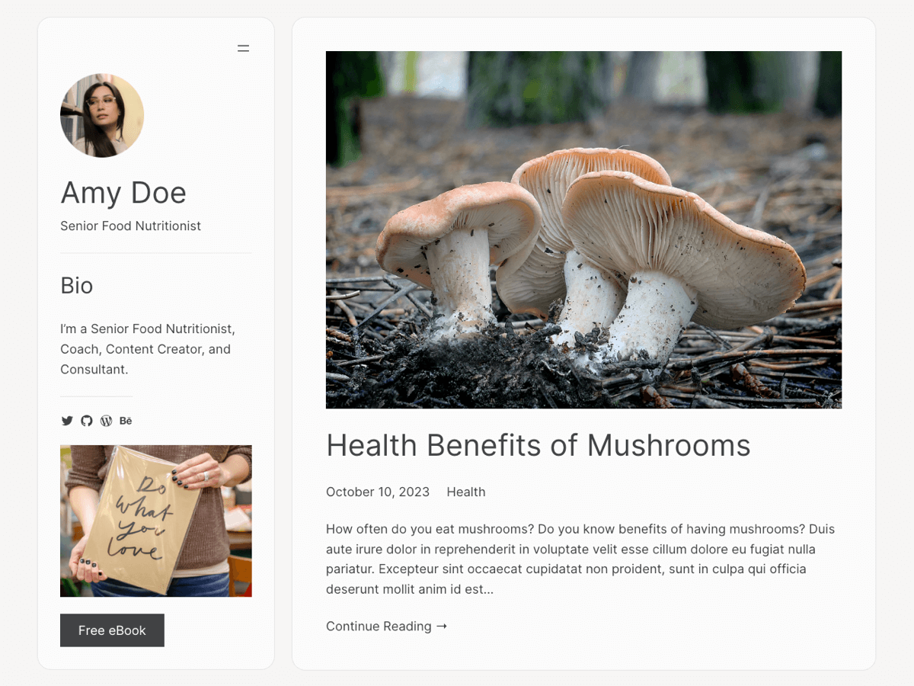Open the WordPress social icon

(x=106, y=420)
